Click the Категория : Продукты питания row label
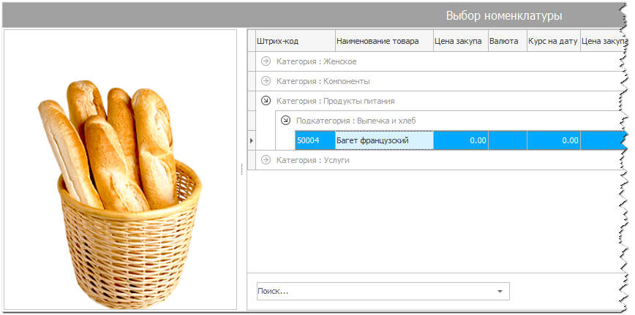635x315 pixels. [335, 101]
